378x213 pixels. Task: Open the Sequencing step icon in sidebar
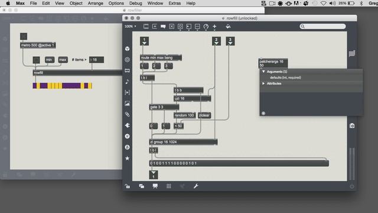pyautogui.click(x=128, y=92)
